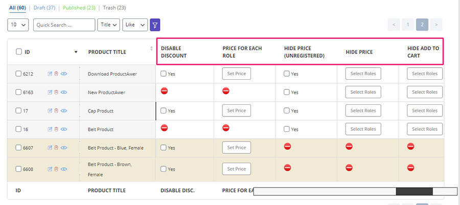The height and width of the screenshot is (205, 460).
Task: Go to pagination page 1
Action: pyautogui.click(x=408, y=25)
